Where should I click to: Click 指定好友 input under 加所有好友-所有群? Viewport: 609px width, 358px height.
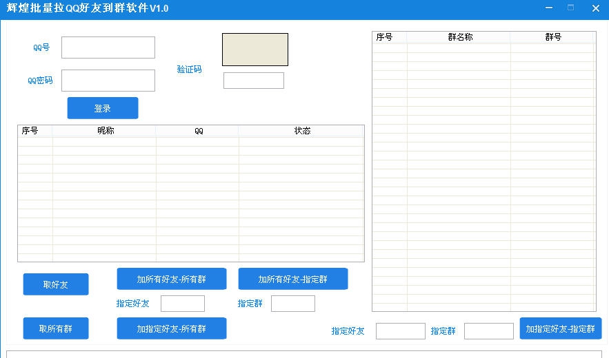183,304
